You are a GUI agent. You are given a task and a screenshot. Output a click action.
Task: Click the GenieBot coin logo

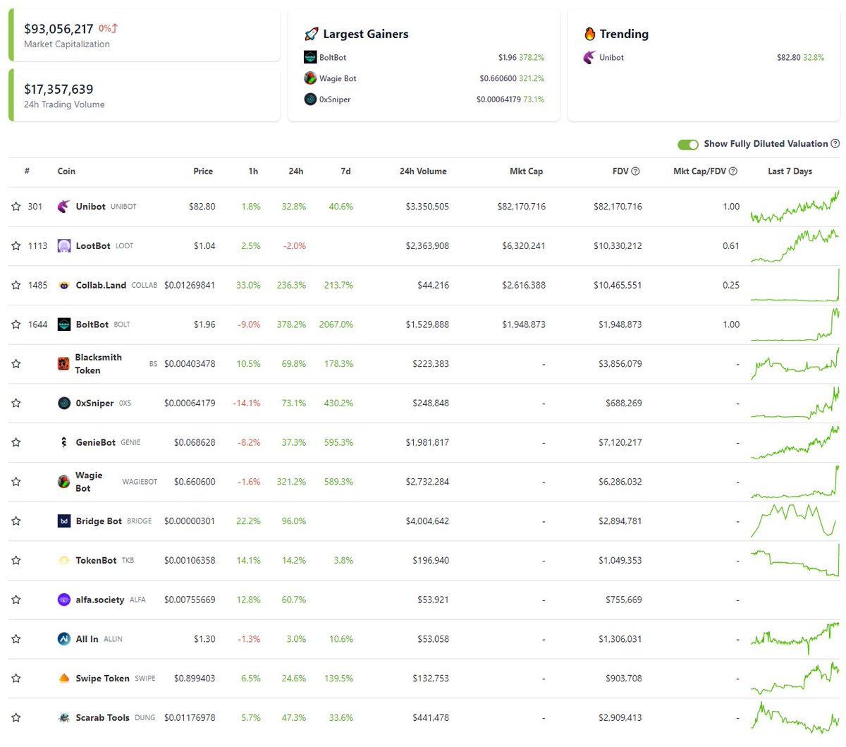point(63,442)
